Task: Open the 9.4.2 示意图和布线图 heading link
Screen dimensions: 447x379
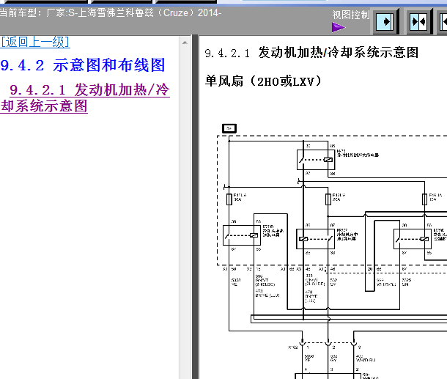Action: click(x=83, y=65)
